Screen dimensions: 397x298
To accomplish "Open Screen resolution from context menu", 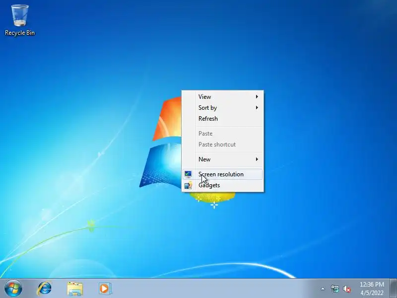I will tap(222, 174).
